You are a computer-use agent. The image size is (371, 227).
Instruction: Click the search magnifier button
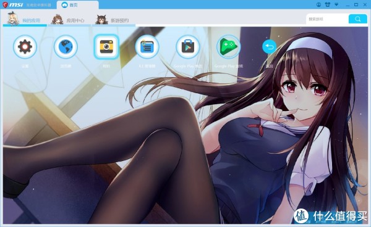point(358,19)
